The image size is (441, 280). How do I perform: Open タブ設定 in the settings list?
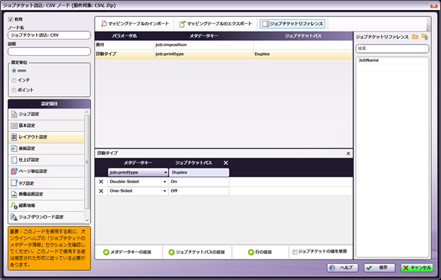[47, 183]
